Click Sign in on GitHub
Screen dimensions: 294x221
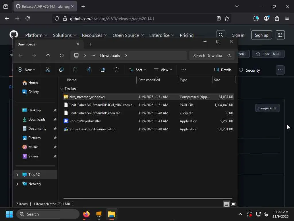tap(238, 35)
